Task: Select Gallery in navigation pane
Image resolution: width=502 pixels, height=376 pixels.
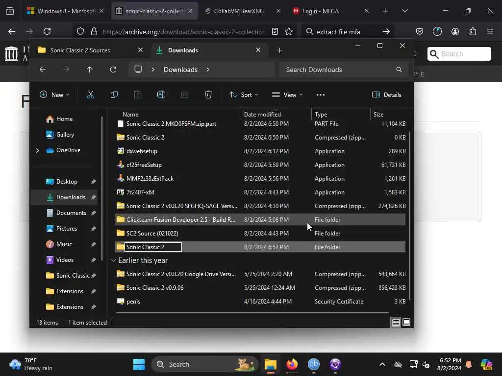Action: click(x=65, y=135)
